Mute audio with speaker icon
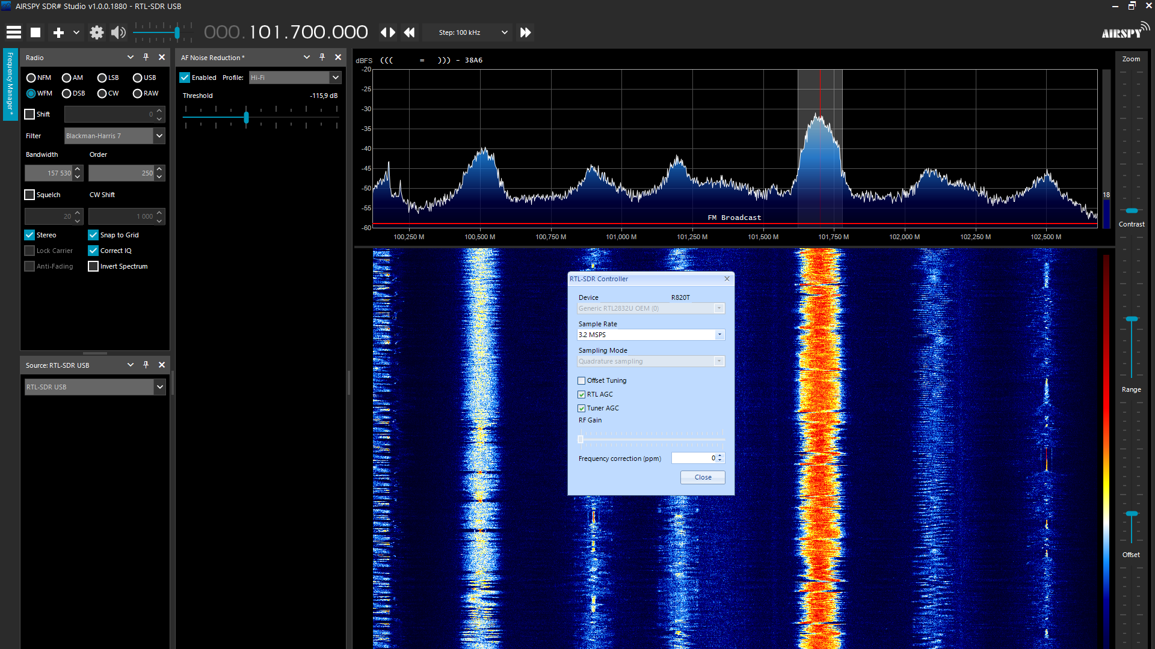This screenshot has height=649, width=1155. (x=119, y=32)
